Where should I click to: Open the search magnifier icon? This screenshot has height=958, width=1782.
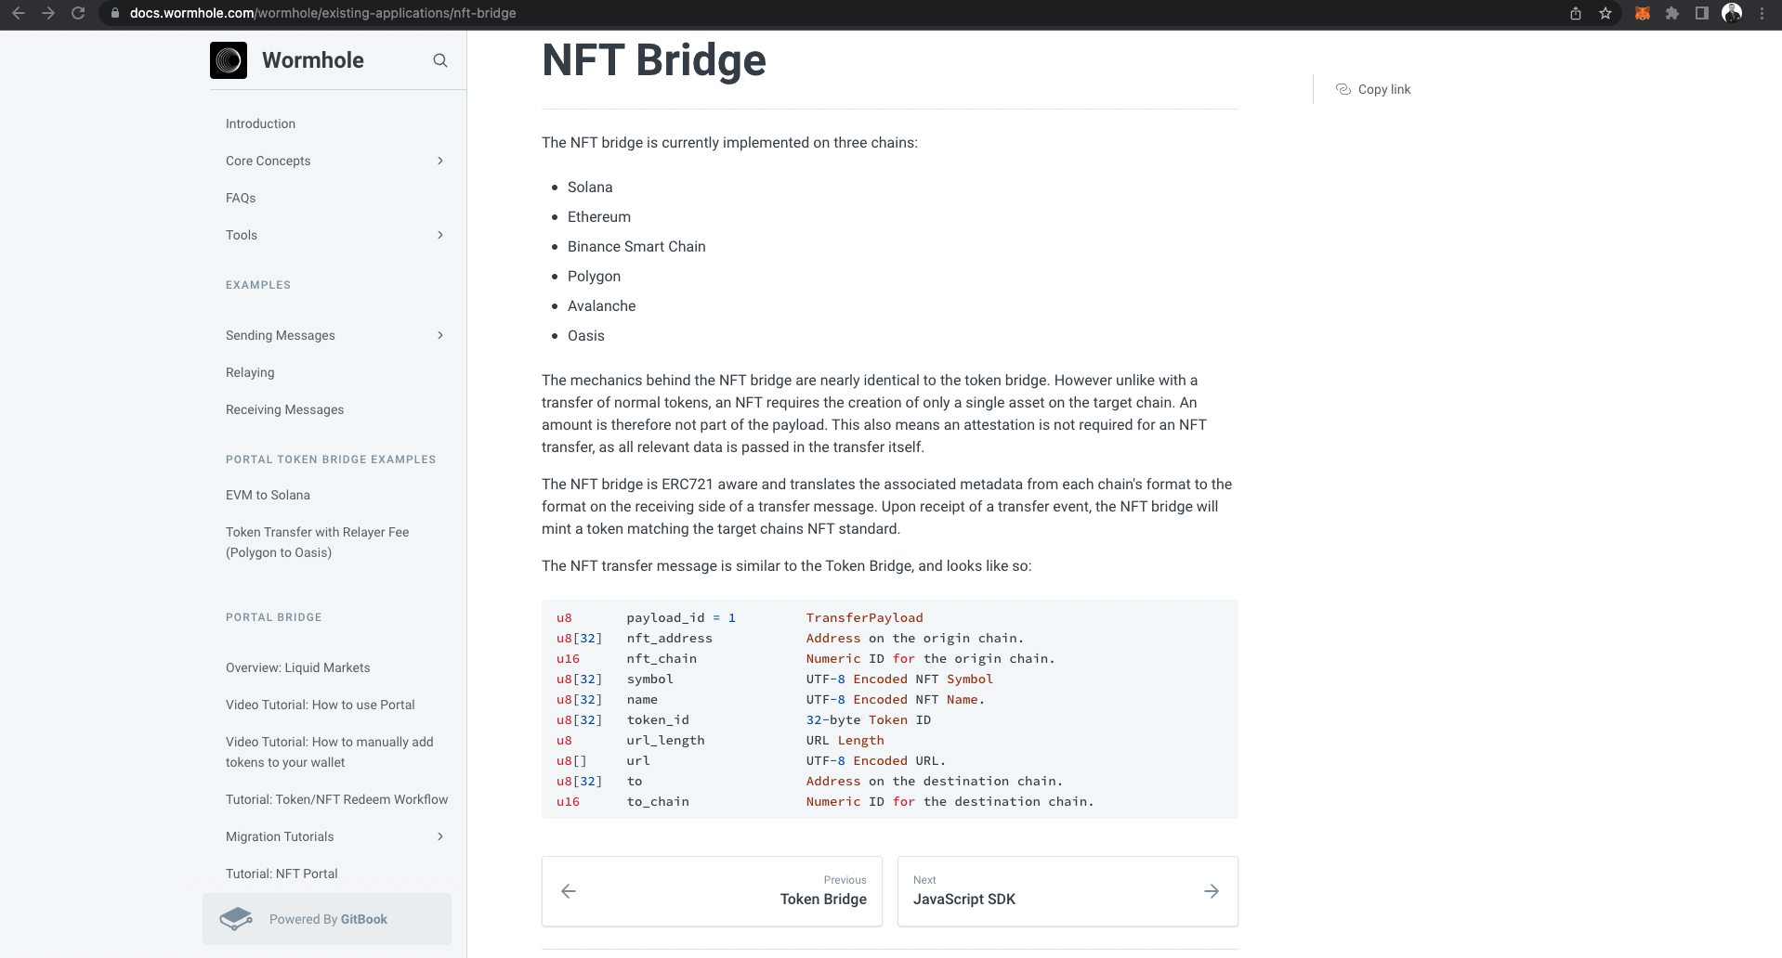(440, 60)
